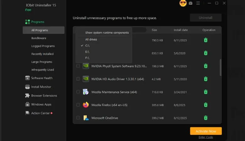Sort by the Size column header
245x141 pixels.
tap(154, 30)
